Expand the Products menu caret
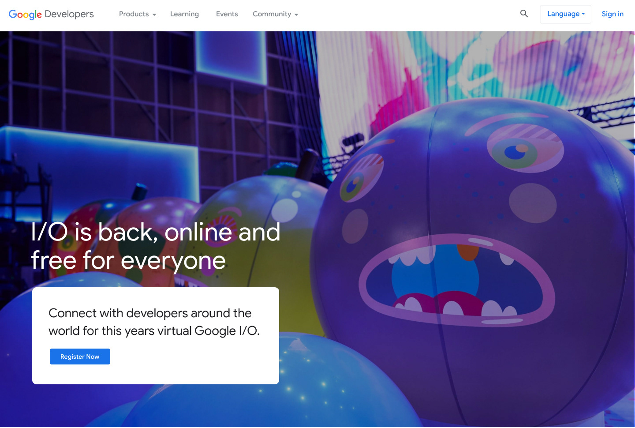635x428 pixels. coord(154,15)
